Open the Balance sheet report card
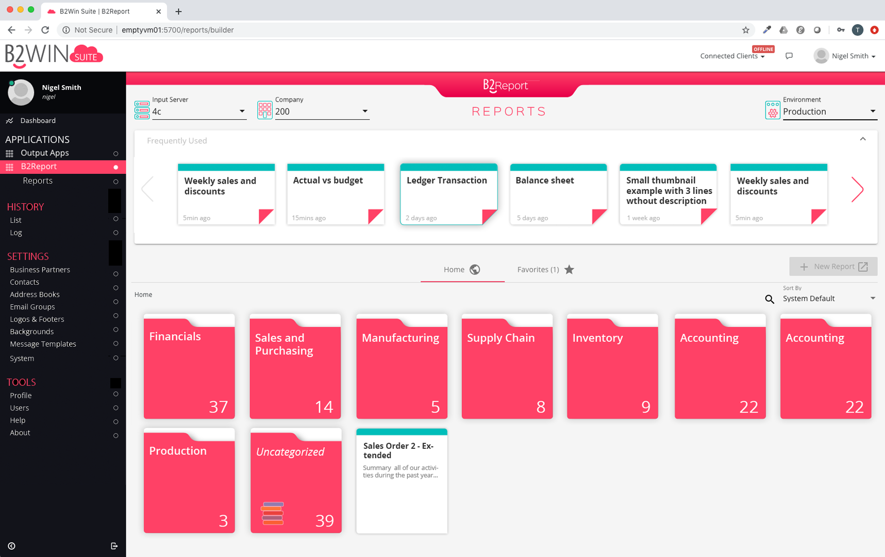This screenshot has height=557, width=885. (x=558, y=194)
